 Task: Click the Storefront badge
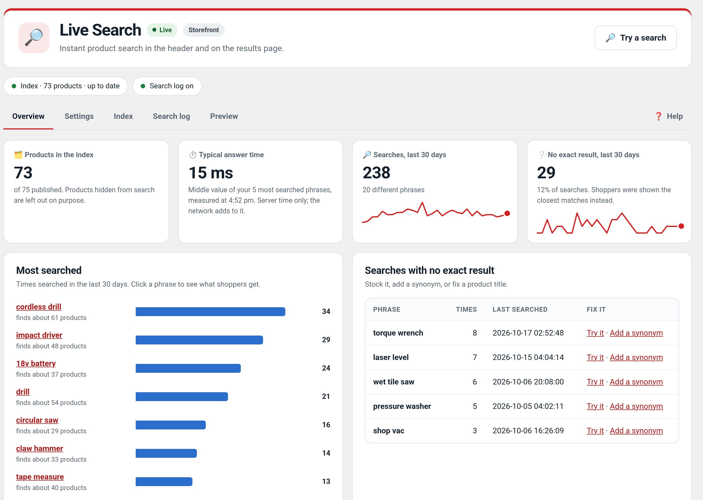(x=204, y=30)
